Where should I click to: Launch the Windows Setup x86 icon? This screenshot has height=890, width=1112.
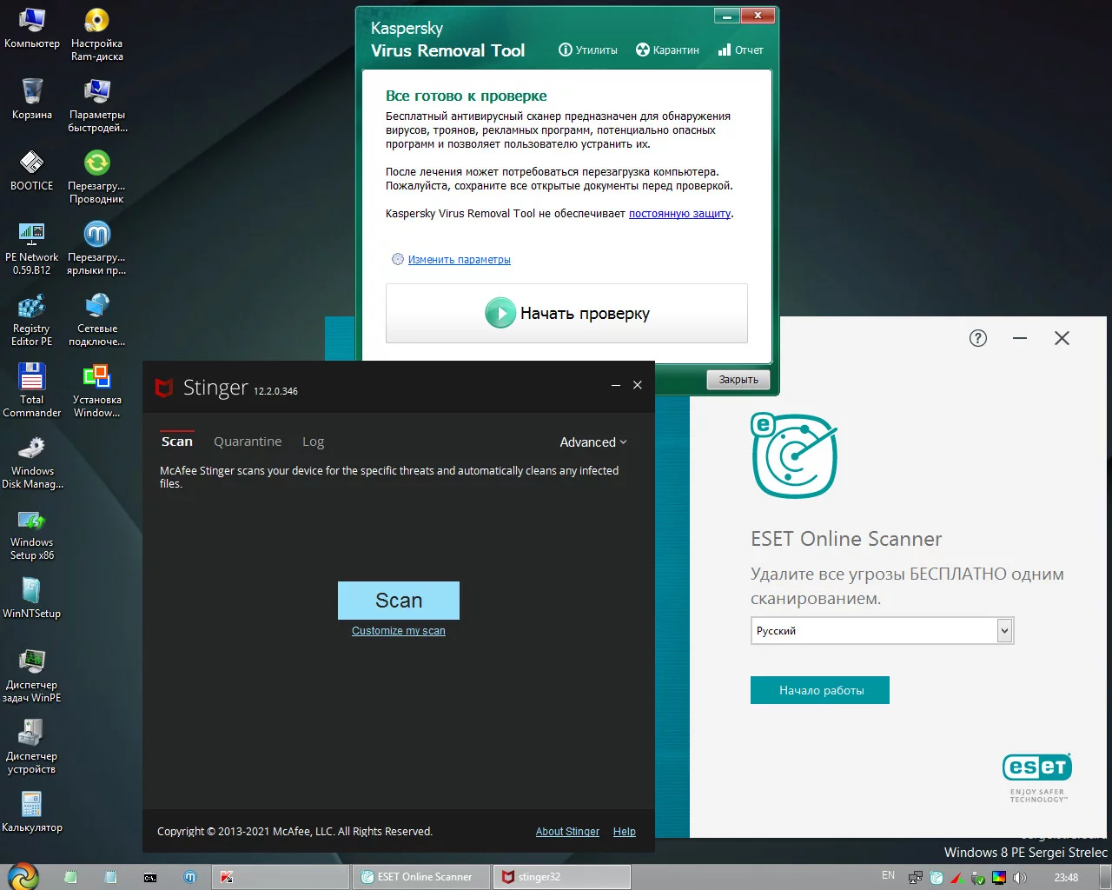coord(32,534)
